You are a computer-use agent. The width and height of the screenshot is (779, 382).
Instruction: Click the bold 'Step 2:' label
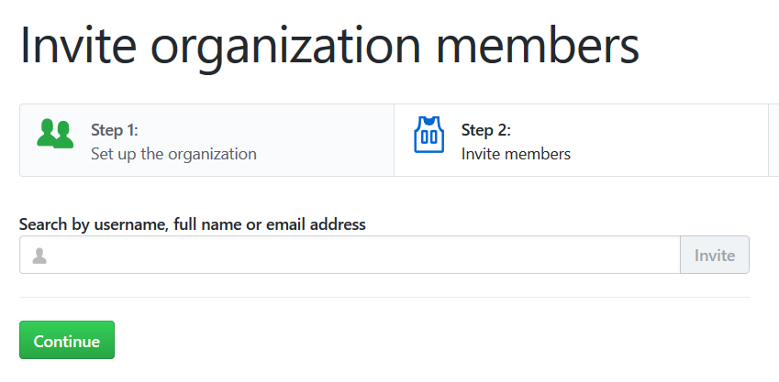click(x=485, y=129)
